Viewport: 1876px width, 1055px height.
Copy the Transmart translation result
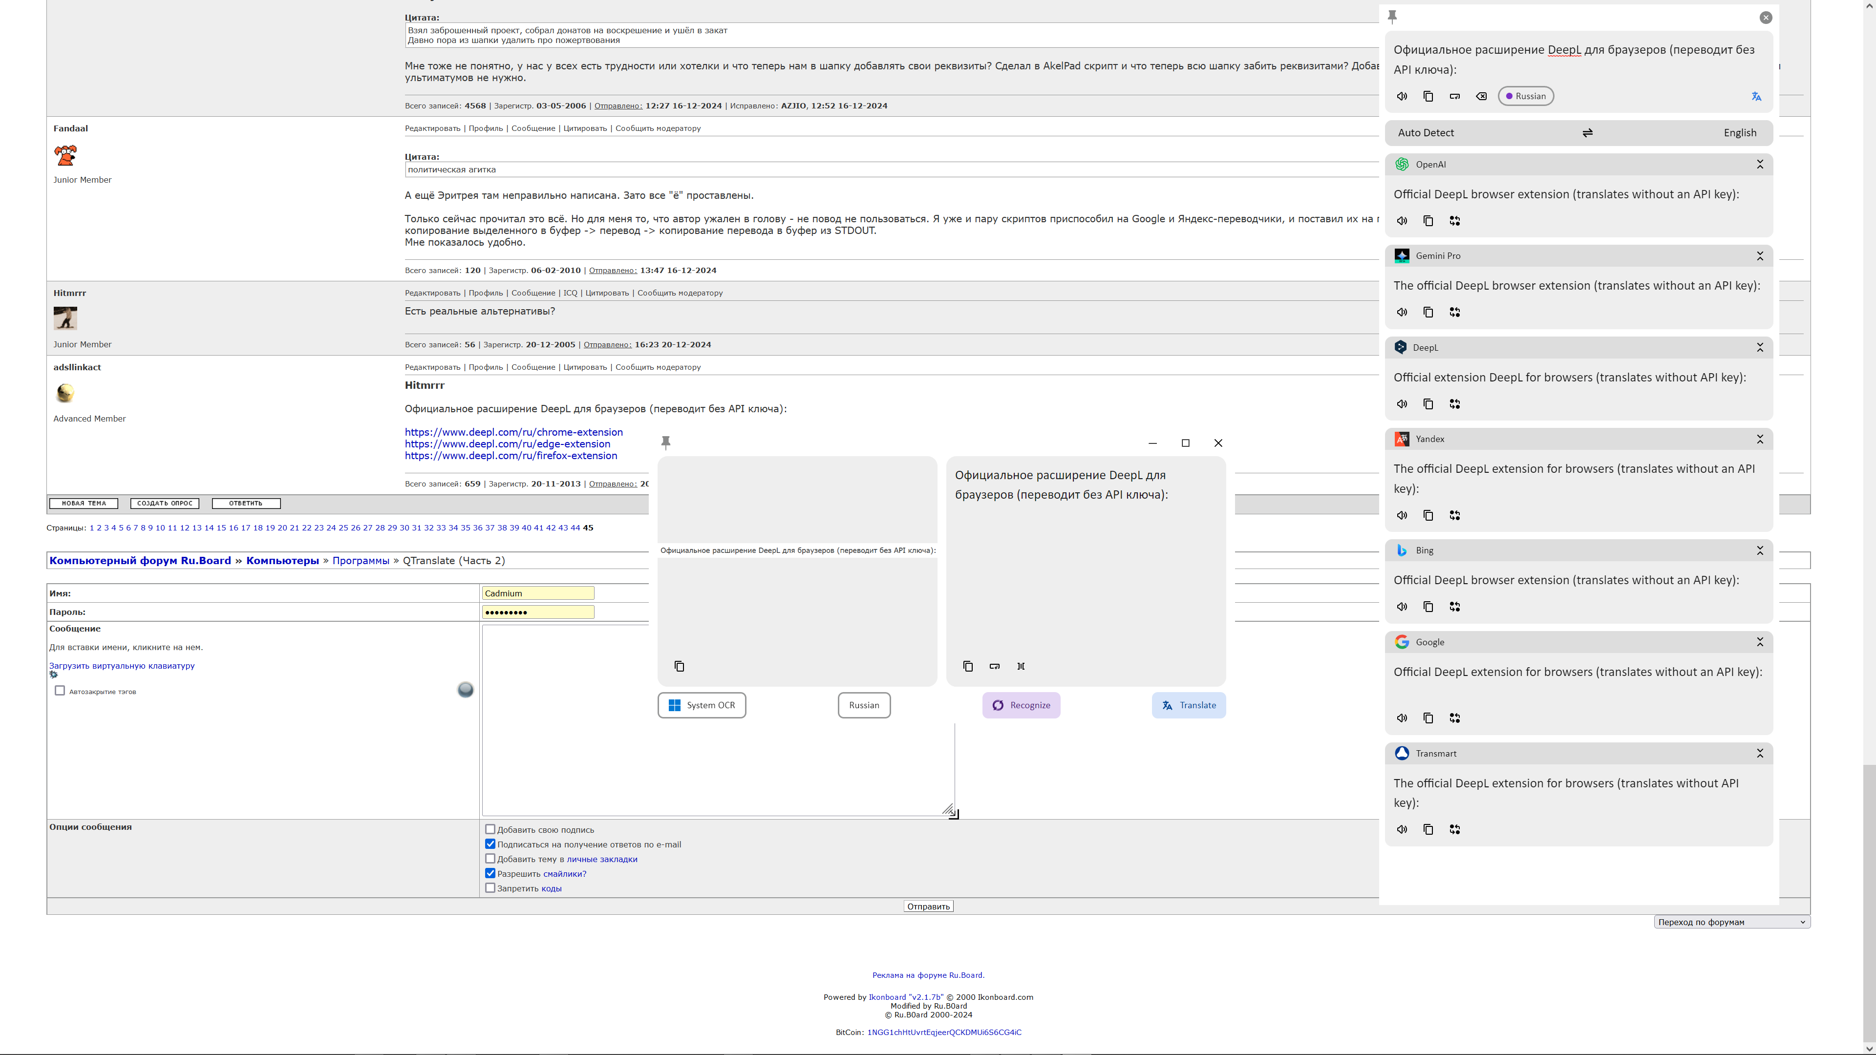[x=1428, y=829]
